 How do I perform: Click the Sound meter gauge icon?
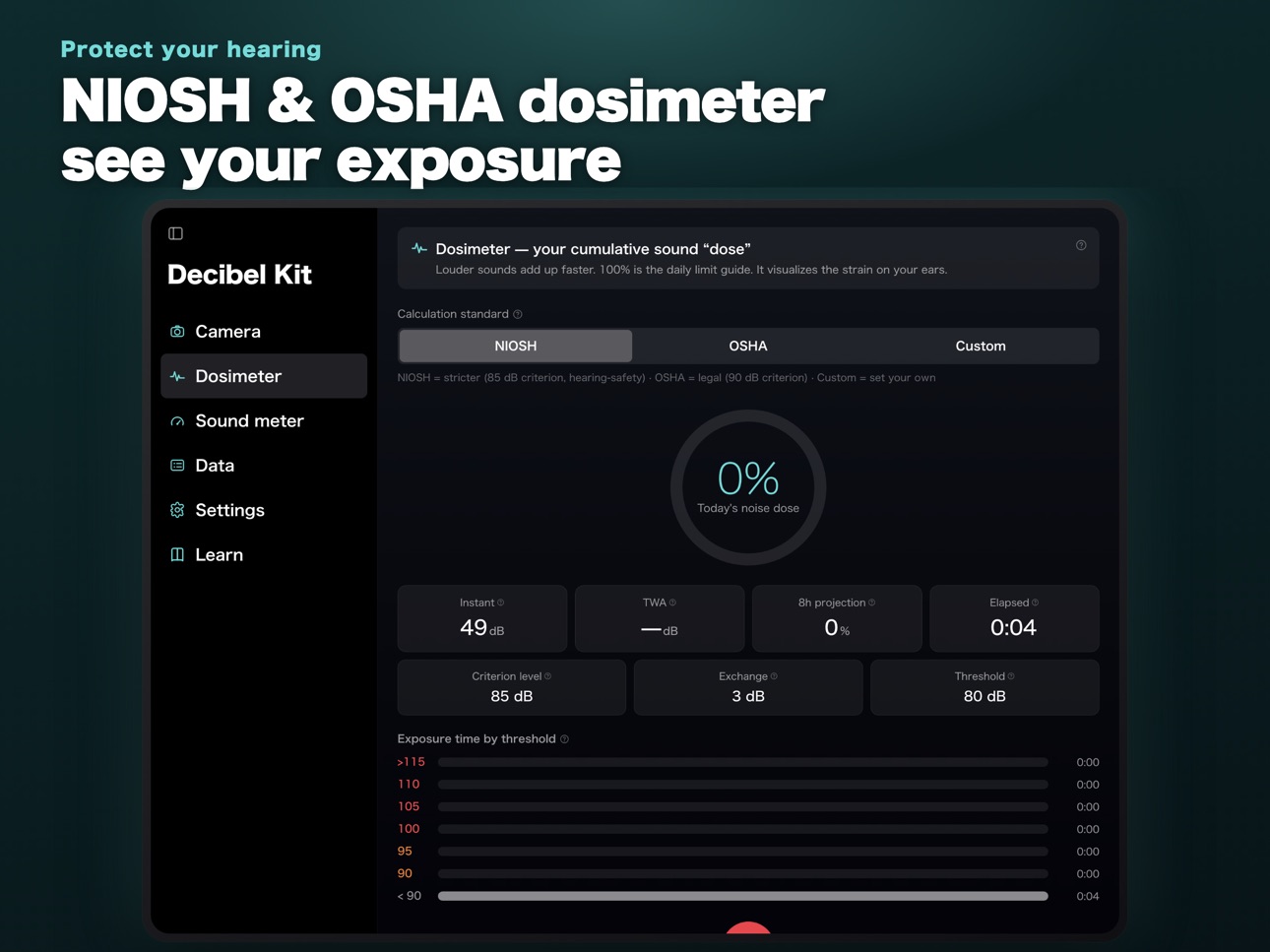177,421
